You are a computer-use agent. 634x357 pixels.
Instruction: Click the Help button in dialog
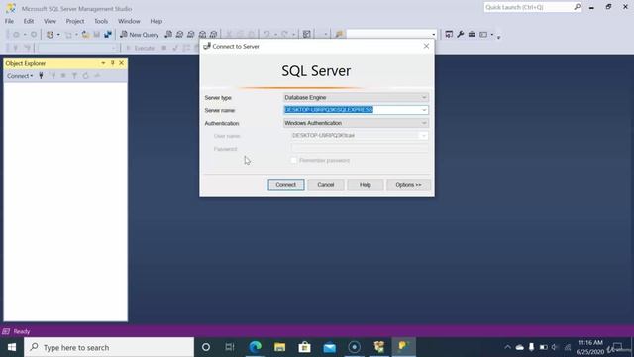pos(366,185)
